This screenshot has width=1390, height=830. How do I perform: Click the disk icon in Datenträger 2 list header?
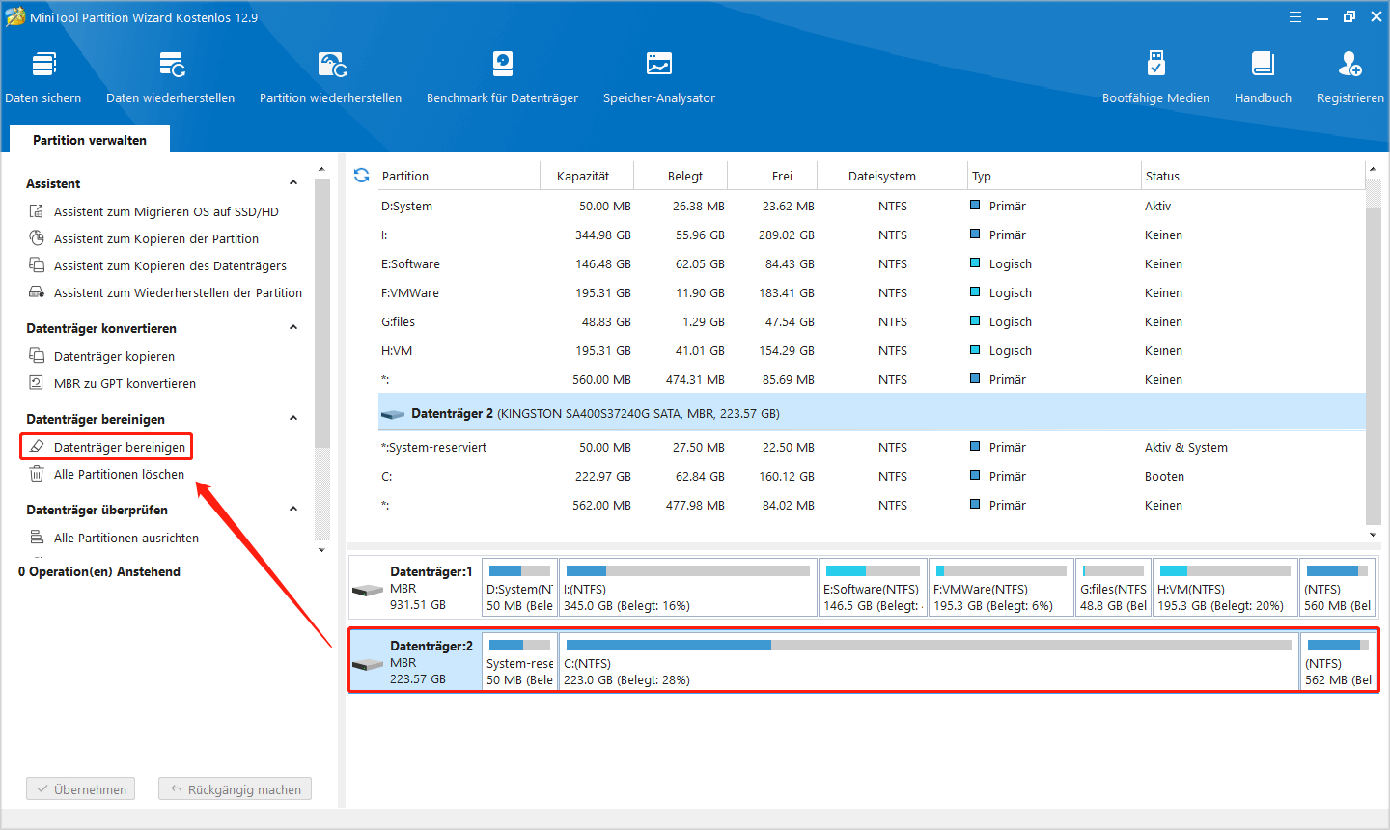[393, 414]
